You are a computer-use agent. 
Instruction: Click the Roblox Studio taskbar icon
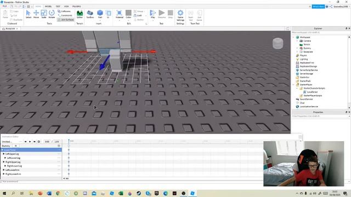tap(193, 193)
